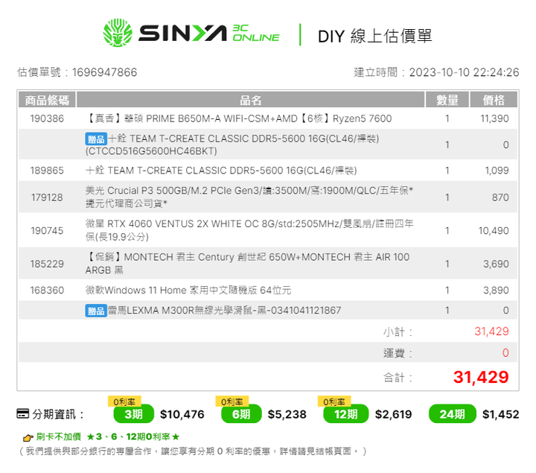
Task: Click product code 189865
Action: [x=47, y=171]
